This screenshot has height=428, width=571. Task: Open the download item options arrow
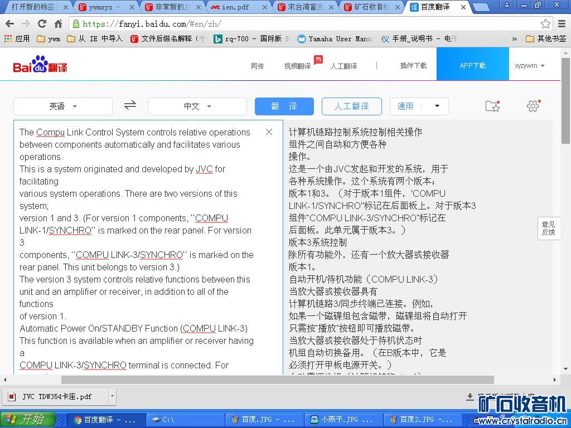click(112, 396)
